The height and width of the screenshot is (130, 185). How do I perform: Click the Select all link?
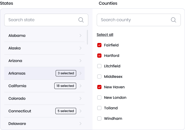click(105, 35)
